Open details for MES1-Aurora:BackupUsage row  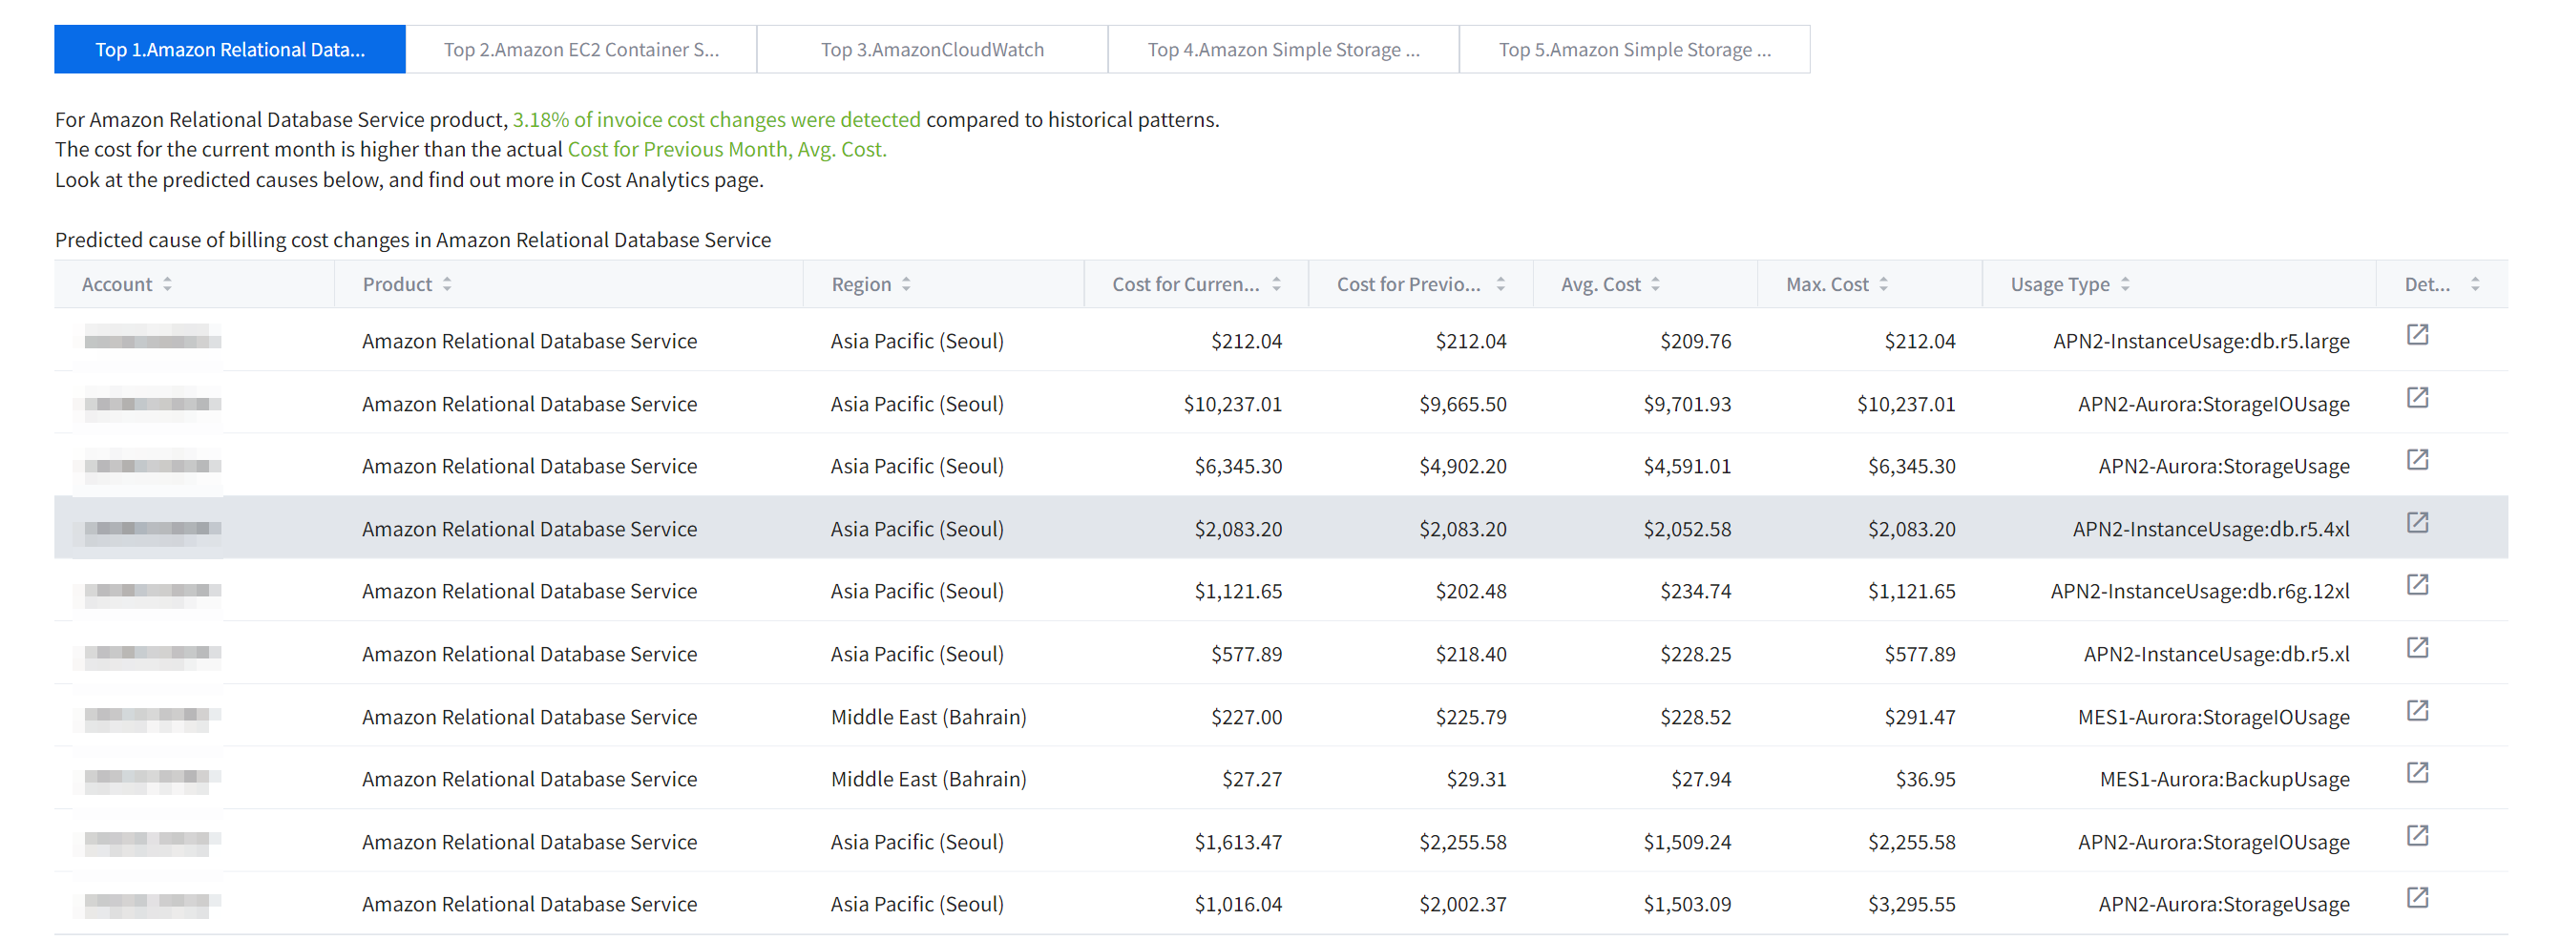point(2417,773)
